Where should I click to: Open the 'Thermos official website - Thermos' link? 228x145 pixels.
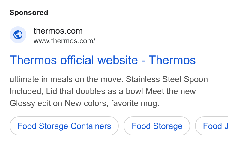click(103, 60)
